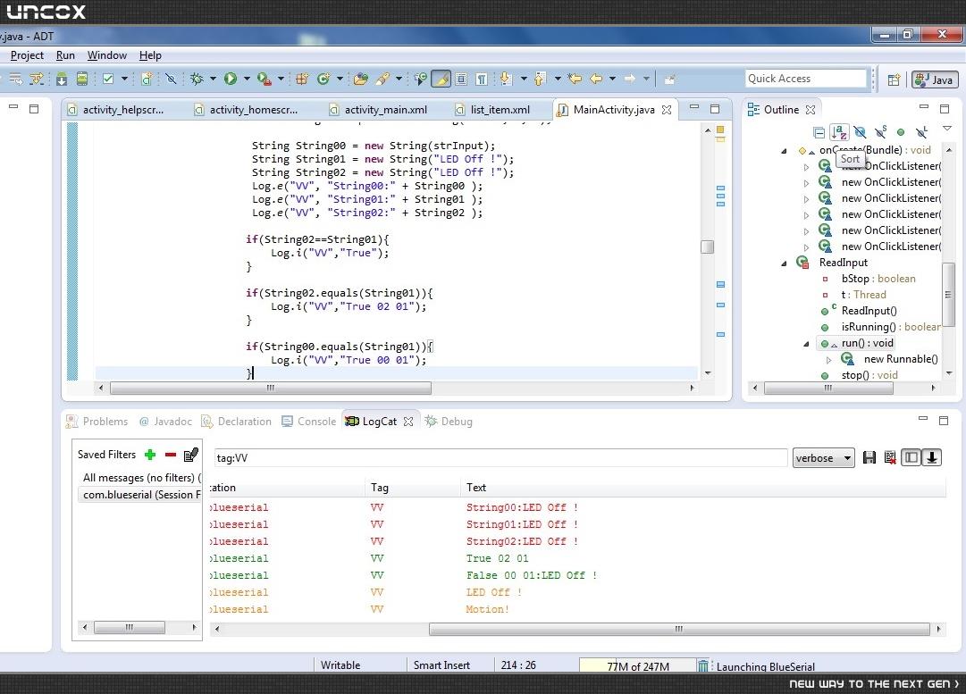Collapse the run() : void outline node
966x694 pixels.
tap(806, 344)
